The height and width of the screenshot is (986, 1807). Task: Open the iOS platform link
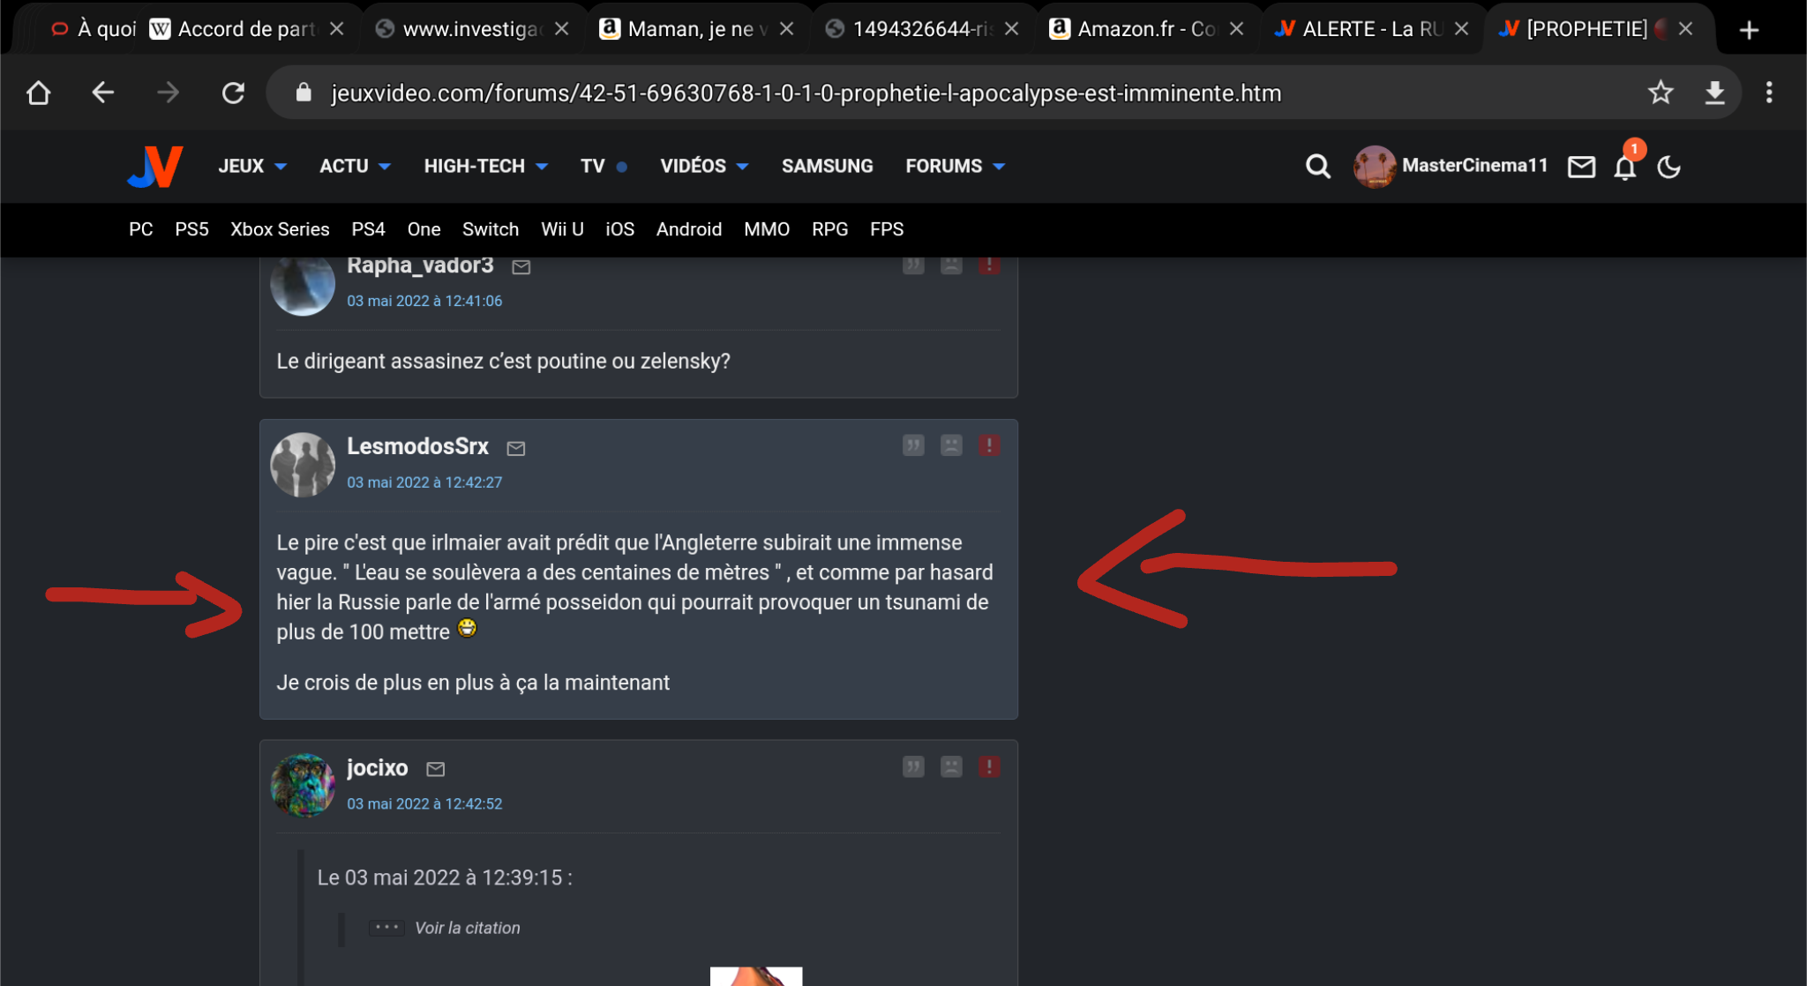pos(620,229)
